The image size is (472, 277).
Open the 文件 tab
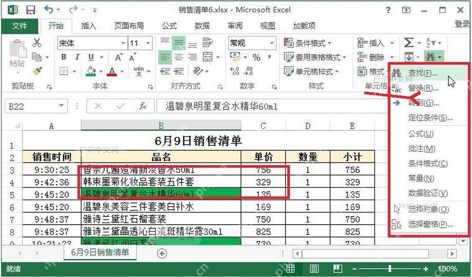coord(19,26)
